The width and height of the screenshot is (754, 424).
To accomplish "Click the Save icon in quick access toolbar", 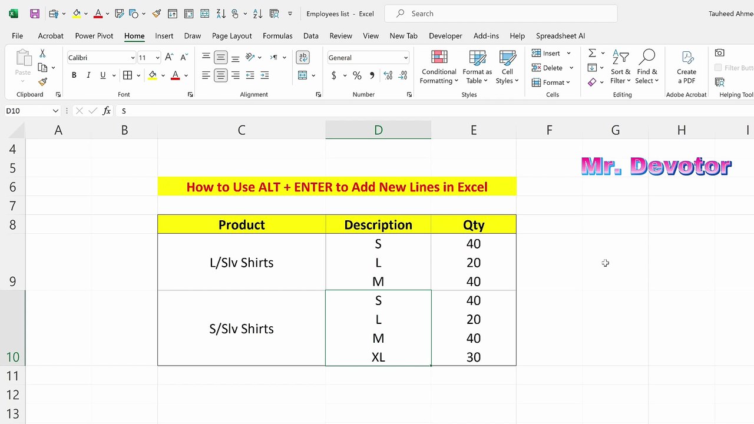I will [34, 14].
